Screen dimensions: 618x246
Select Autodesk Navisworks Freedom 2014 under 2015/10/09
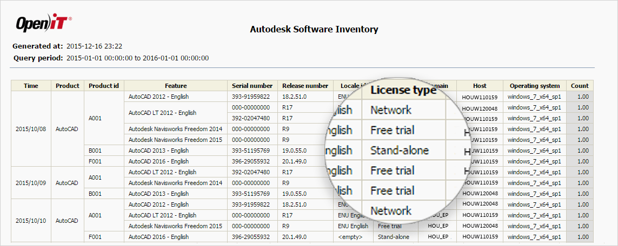(175, 183)
